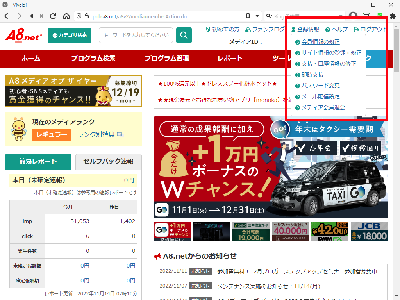The width and height of the screenshot is (400, 300).
Task: Show site info via the padlock icon
Action: tap(87, 16)
